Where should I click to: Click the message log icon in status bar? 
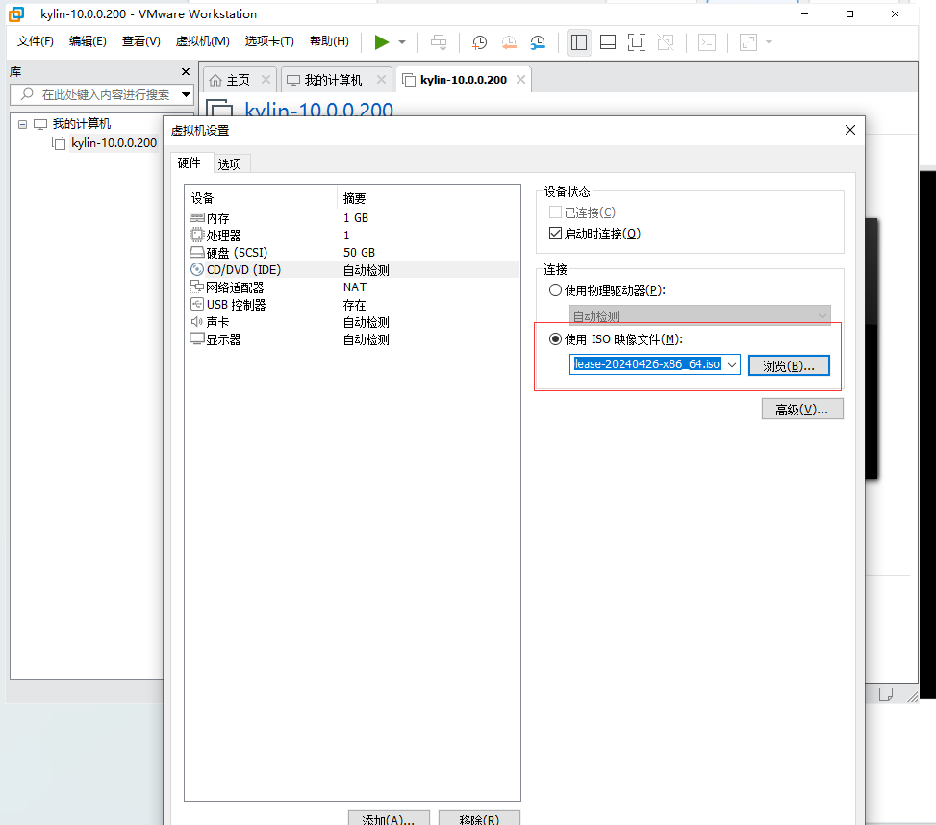pos(886,694)
